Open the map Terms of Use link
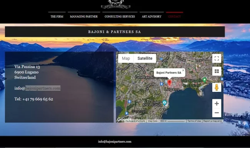 point(194,121)
